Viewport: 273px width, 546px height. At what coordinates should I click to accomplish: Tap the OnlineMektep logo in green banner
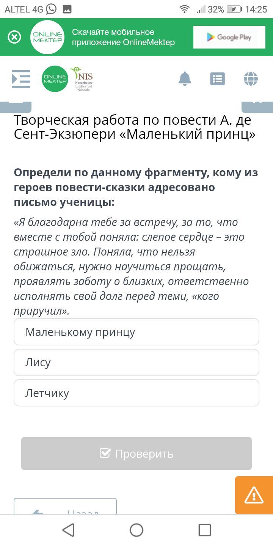(x=48, y=37)
